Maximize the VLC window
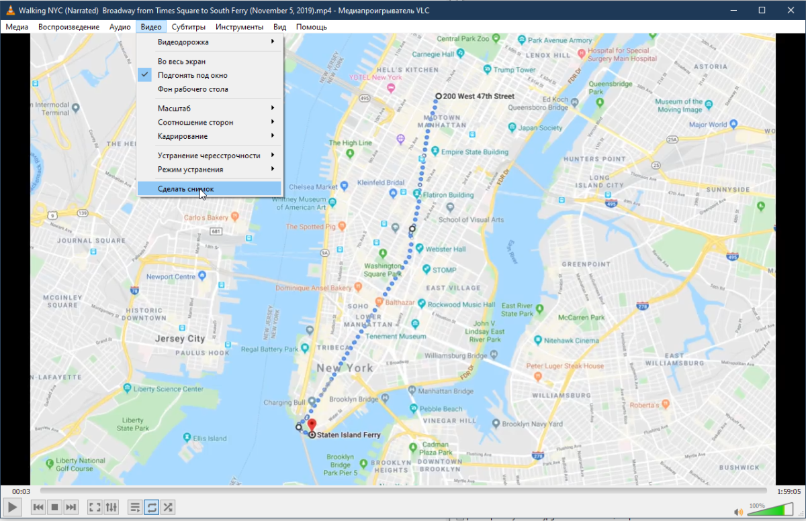This screenshot has width=806, height=521. (x=762, y=10)
